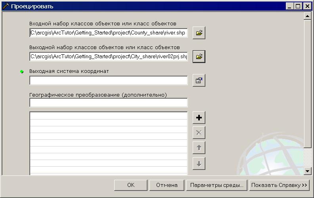Click the label Выходная система координат
Screen dimensions: 314x198
(x=69, y=71)
